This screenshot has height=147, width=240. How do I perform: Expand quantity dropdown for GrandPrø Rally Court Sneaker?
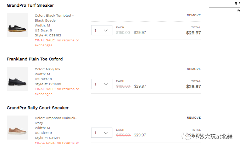pos(102,133)
